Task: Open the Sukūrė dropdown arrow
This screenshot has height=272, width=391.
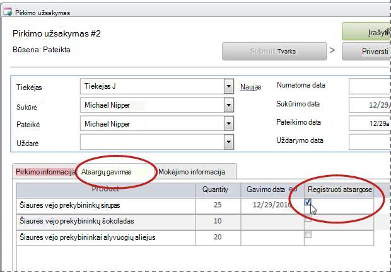Action: click(x=229, y=105)
